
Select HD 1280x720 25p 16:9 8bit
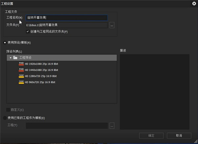point(41,76)
